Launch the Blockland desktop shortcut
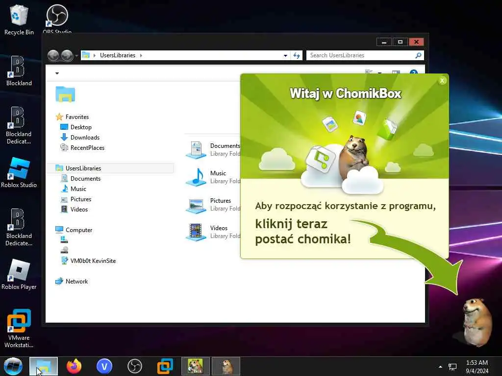The width and height of the screenshot is (502, 376). [19, 70]
